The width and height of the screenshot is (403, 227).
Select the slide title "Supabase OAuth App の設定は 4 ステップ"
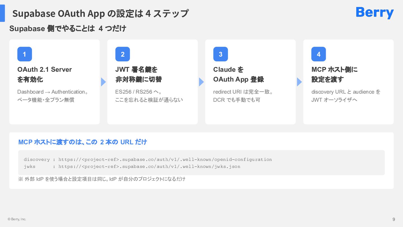(x=100, y=13)
